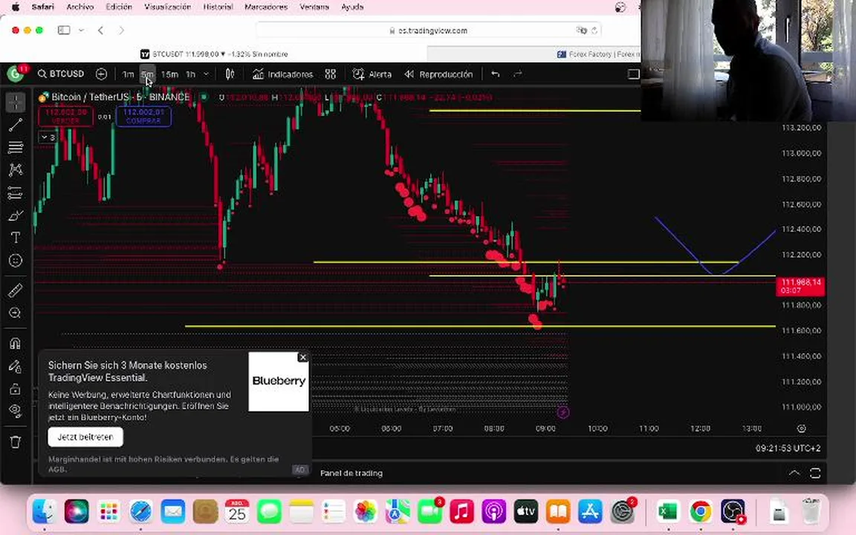The width and height of the screenshot is (856, 535).
Task: Click the compare or add symbol plus icon
Action: coord(101,74)
